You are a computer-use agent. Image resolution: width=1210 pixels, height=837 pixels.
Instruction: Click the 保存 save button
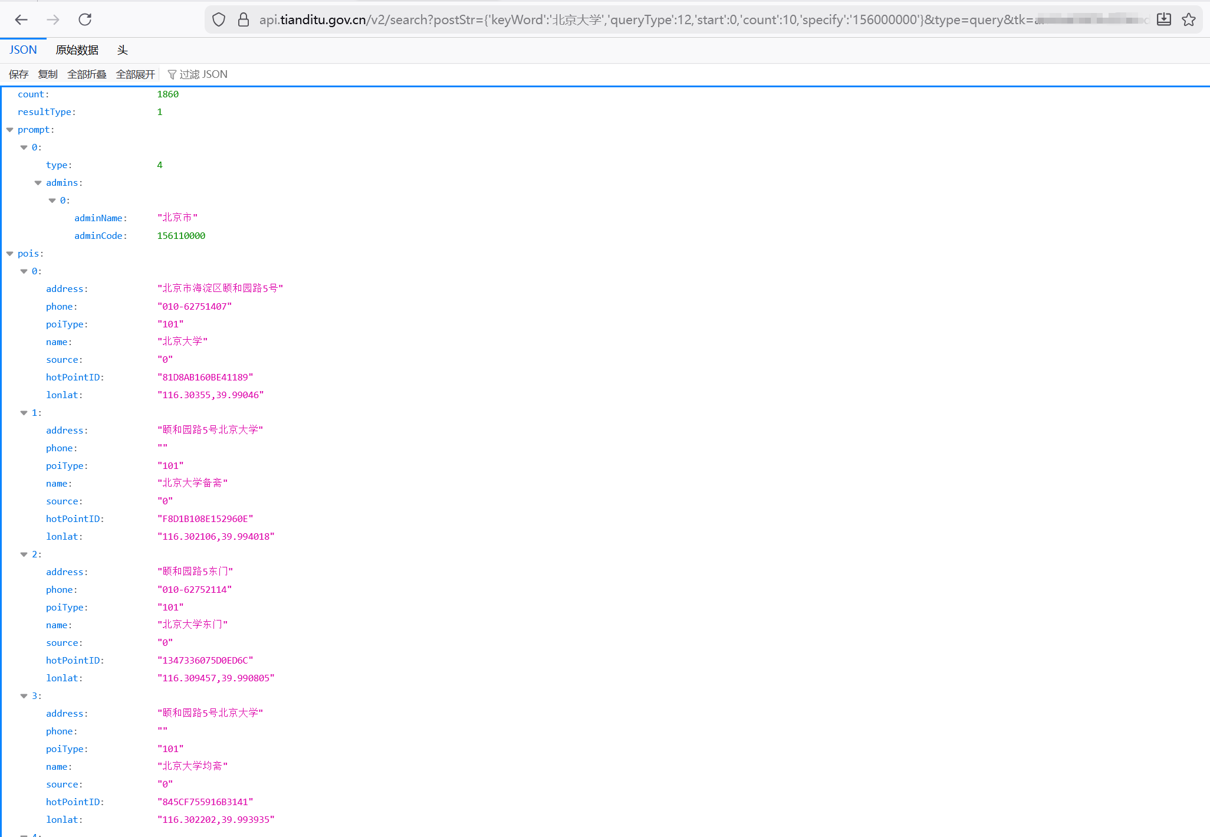tap(18, 74)
